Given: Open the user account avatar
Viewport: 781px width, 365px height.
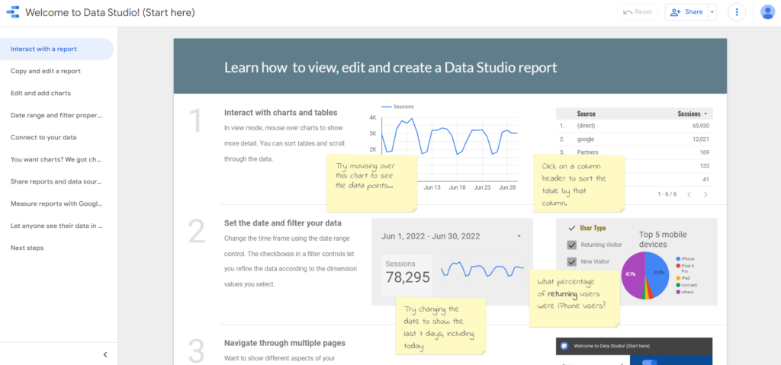Looking at the screenshot, I should 767,12.
